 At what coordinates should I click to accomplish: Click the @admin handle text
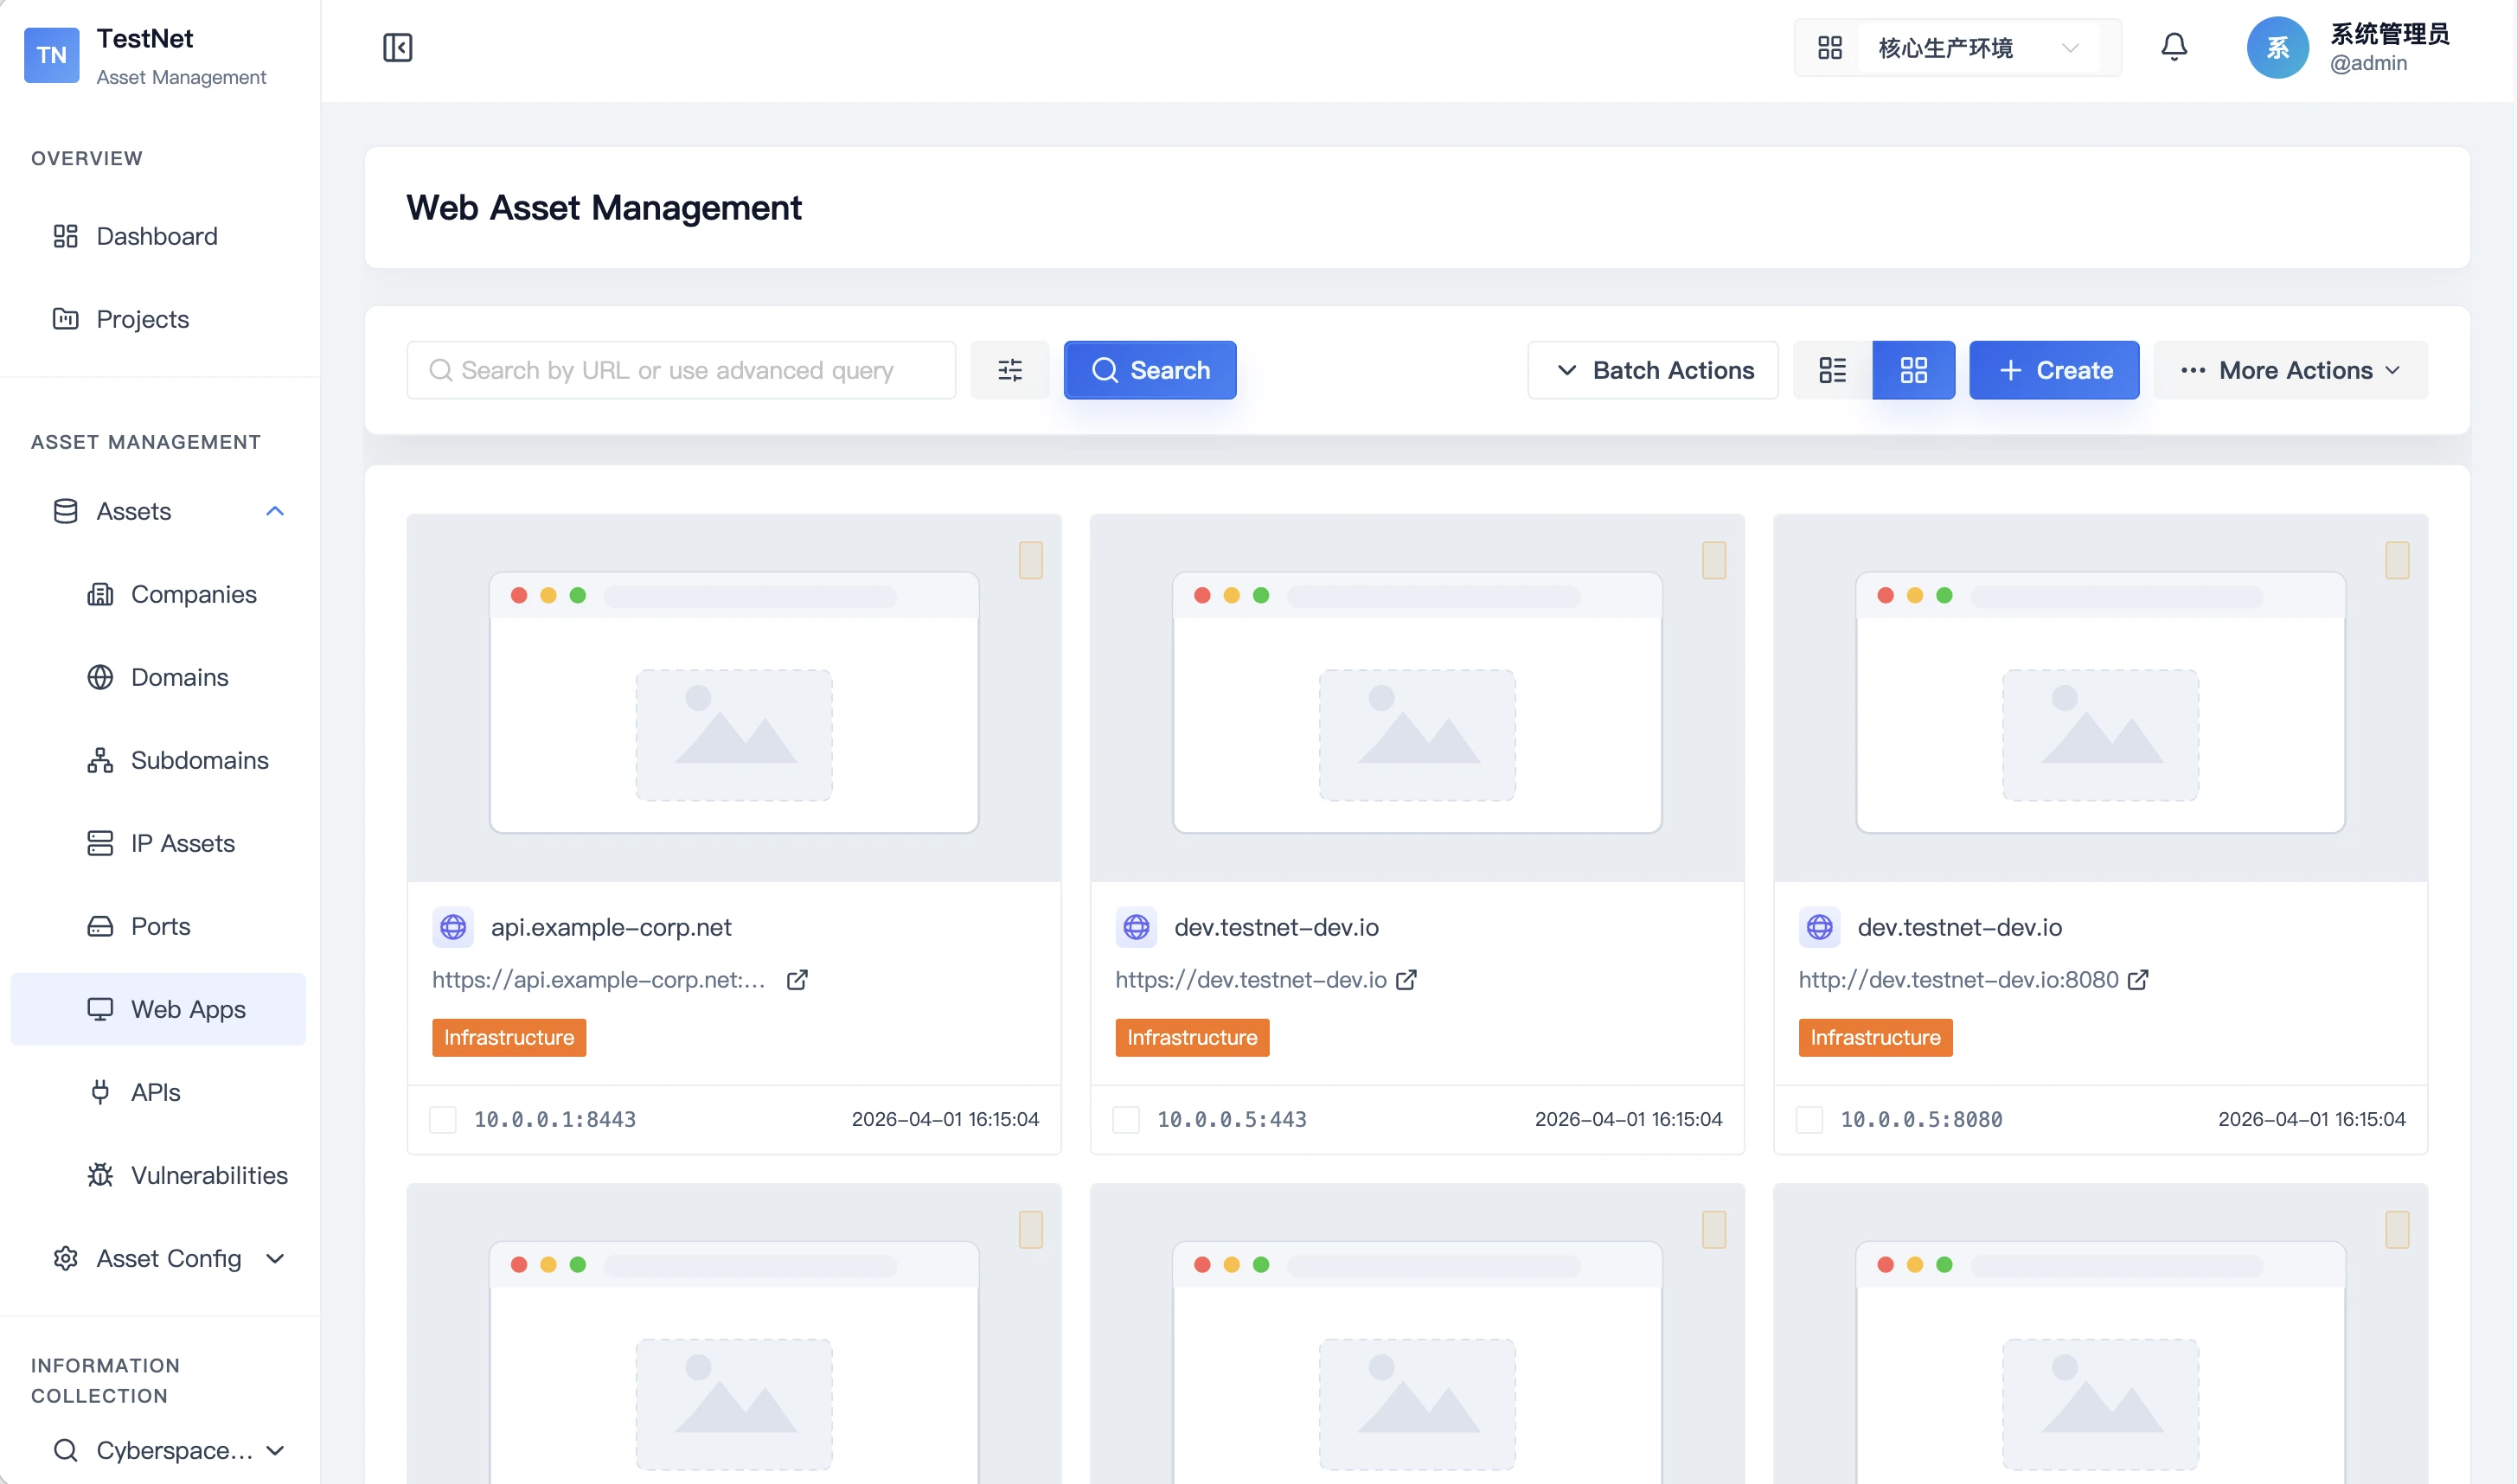tap(2368, 63)
